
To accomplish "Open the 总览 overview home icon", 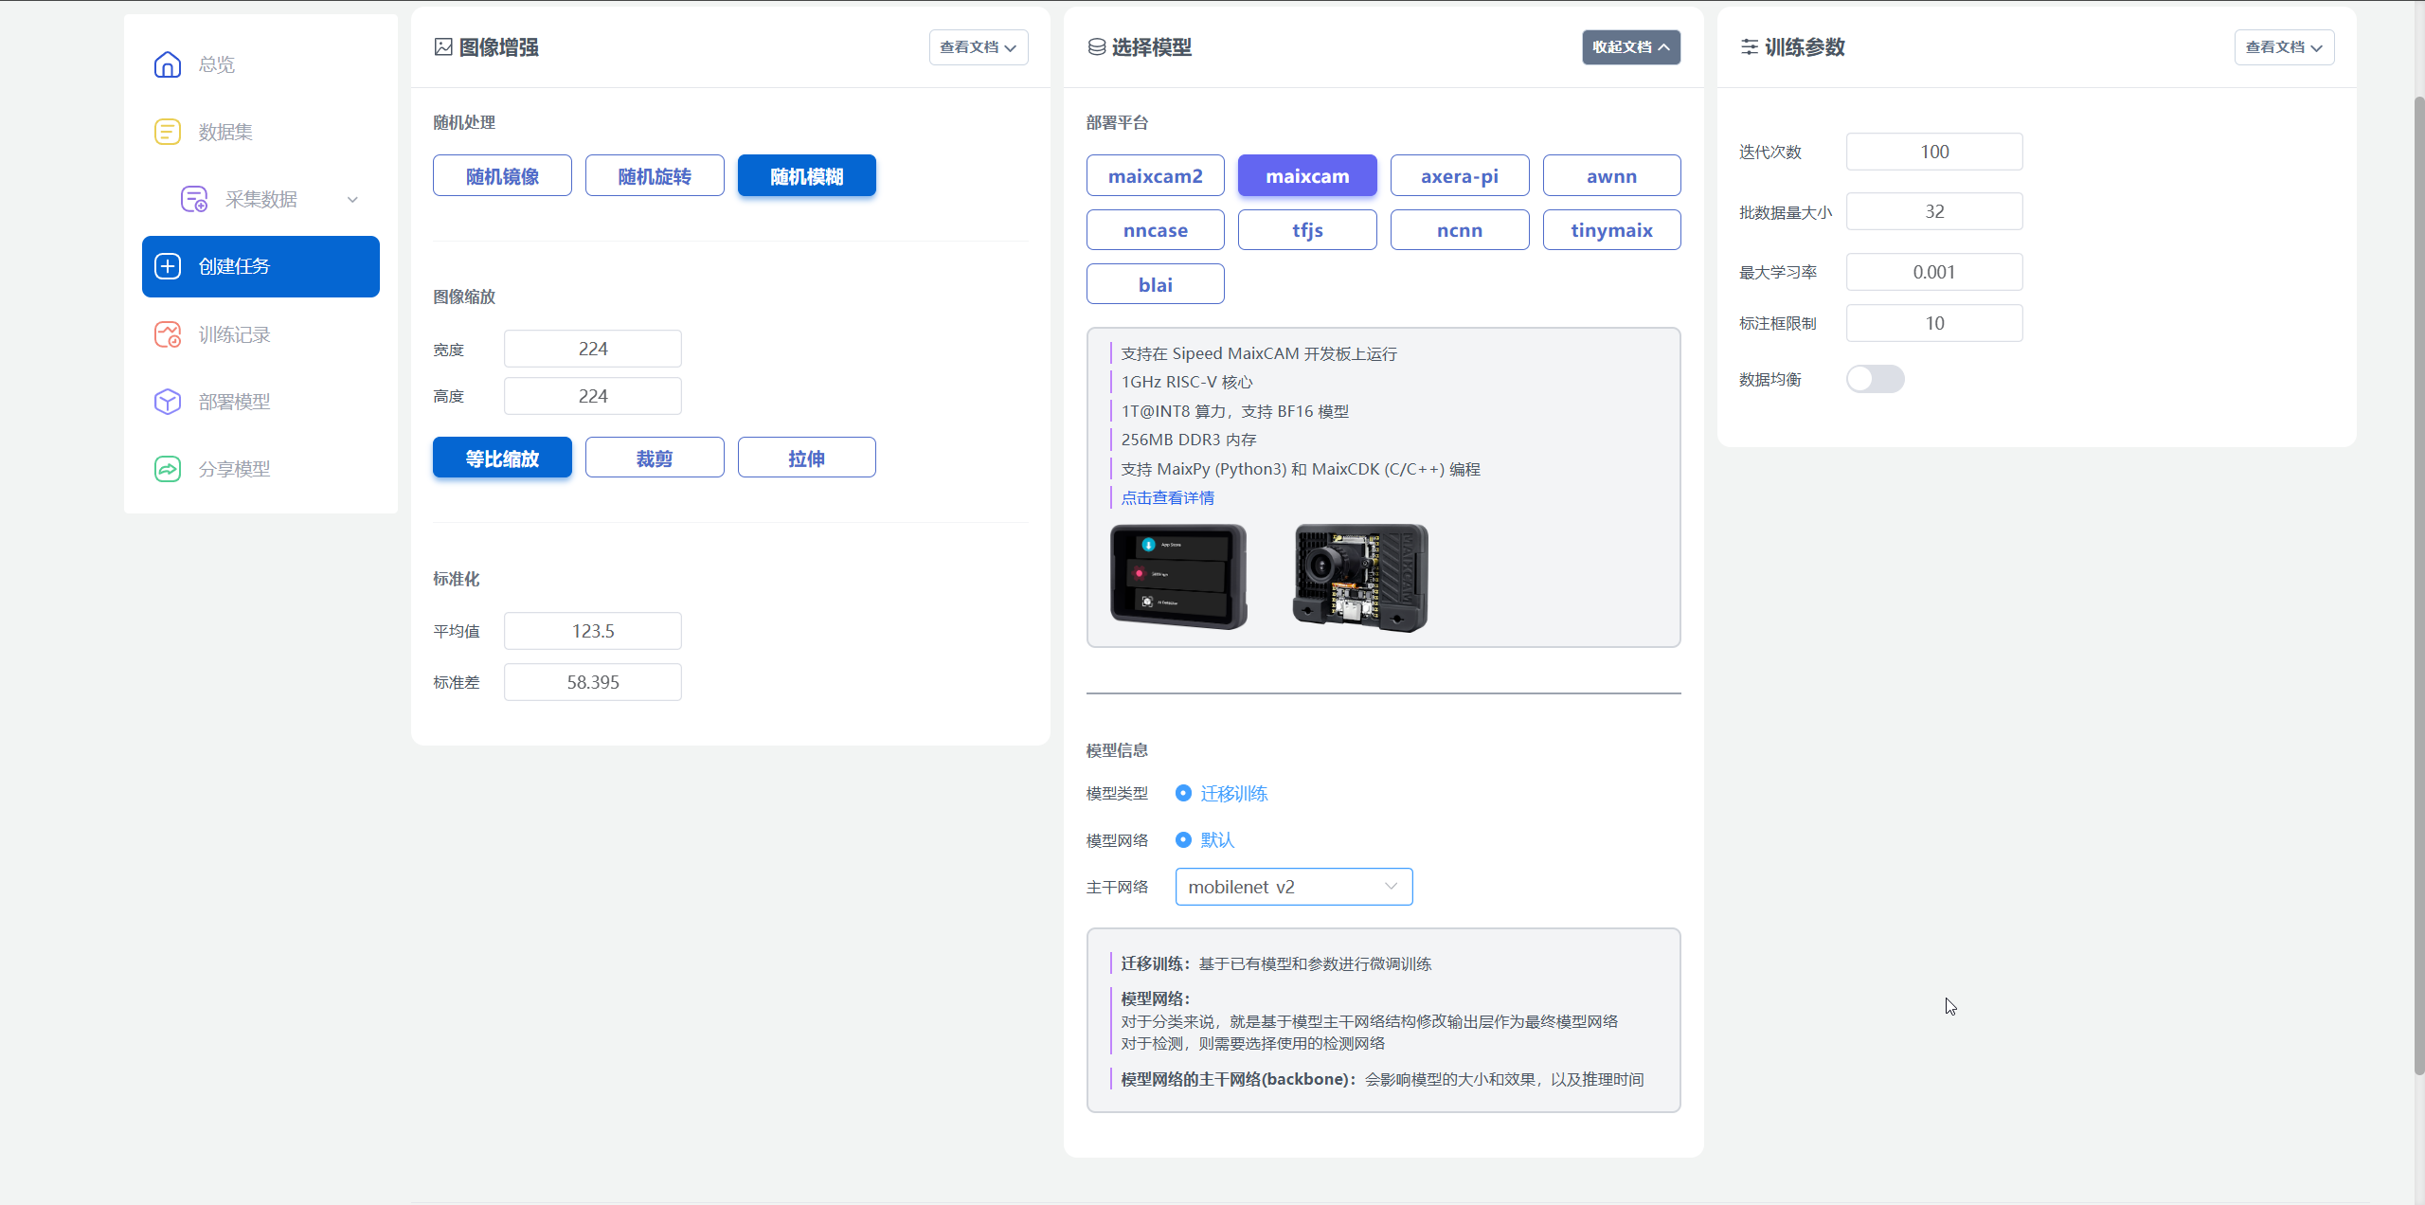I will tap(168, 64).
